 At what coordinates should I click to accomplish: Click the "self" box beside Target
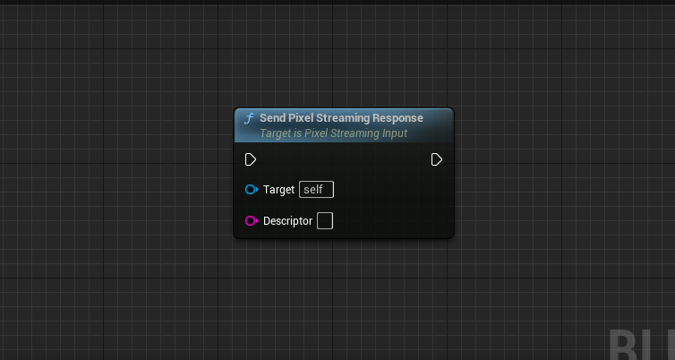[x=316, y=190]
